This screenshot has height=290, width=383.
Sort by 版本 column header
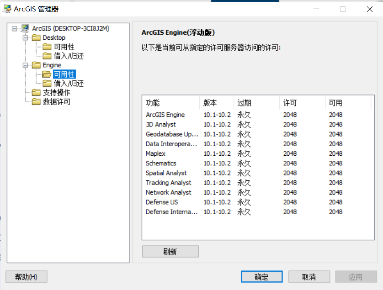[x=217, y=103]
